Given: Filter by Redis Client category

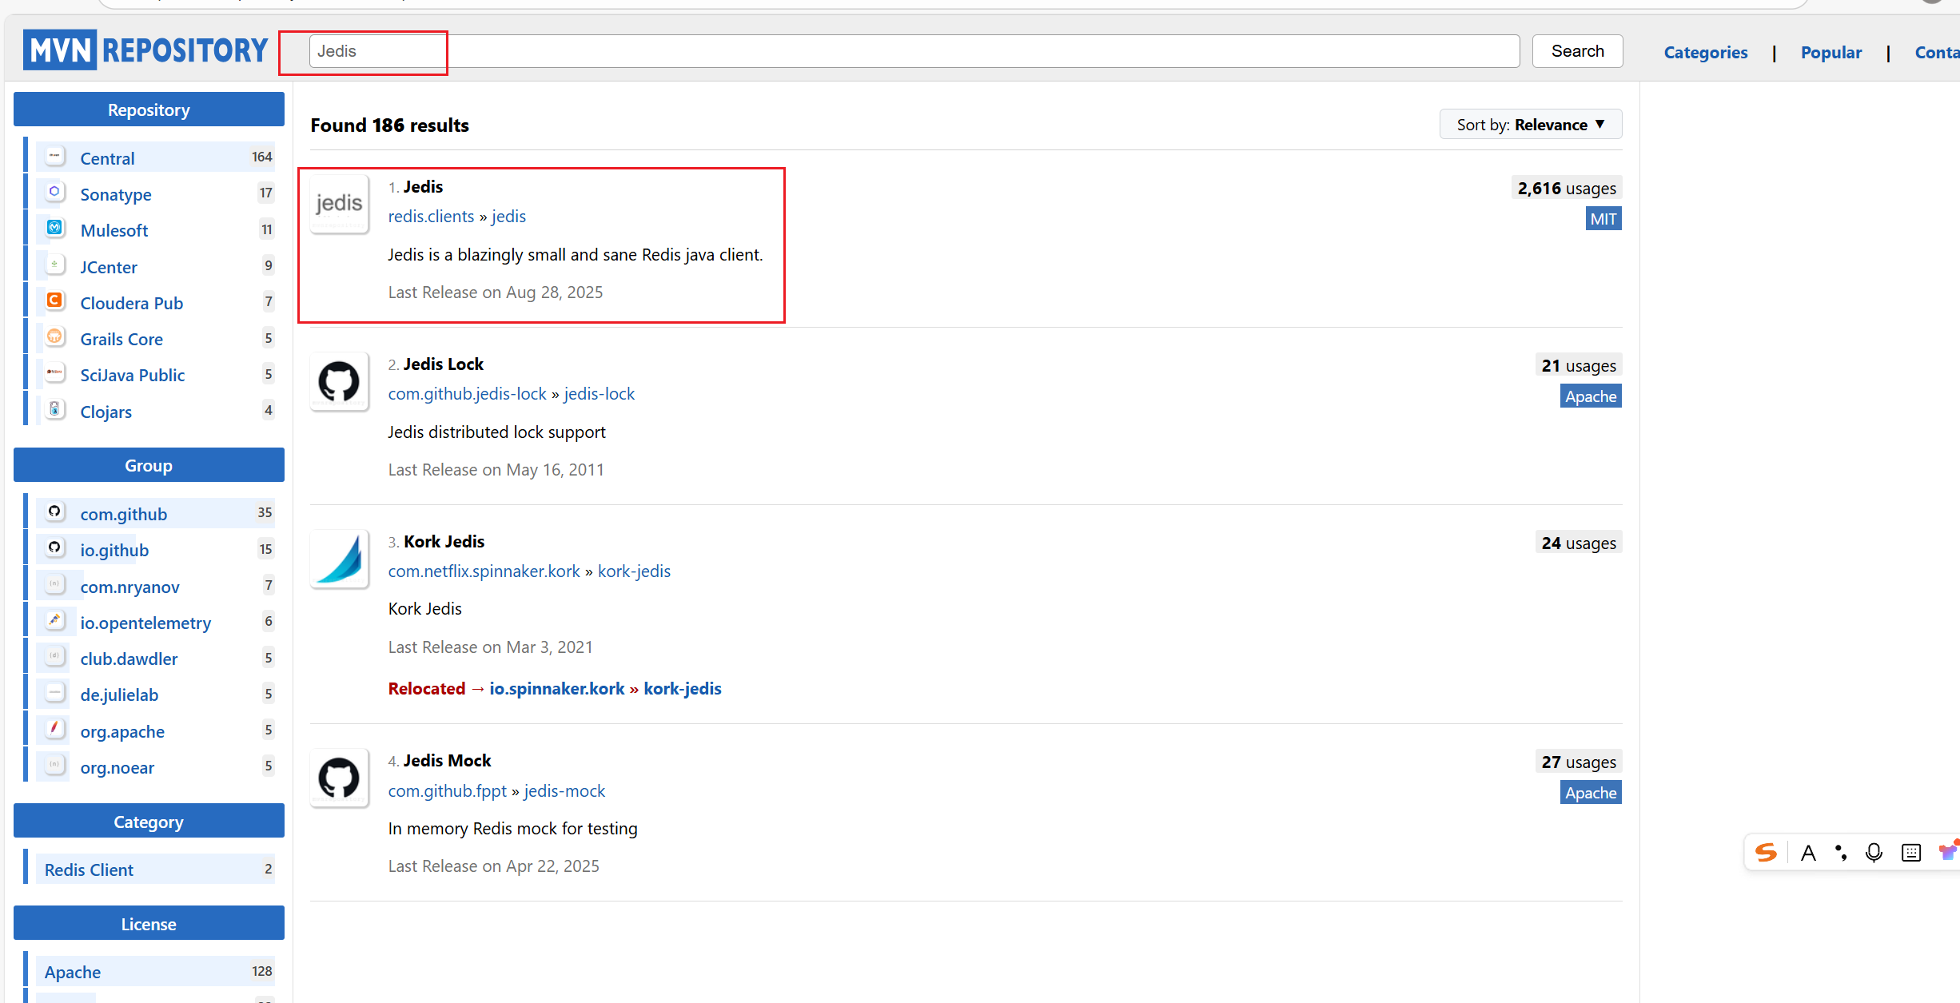Looking at the screenshot, I should tap(89, 870).
